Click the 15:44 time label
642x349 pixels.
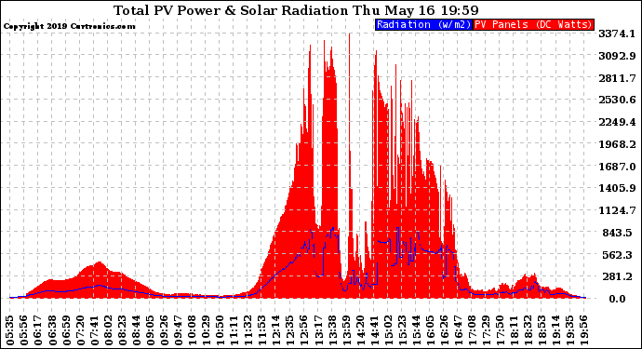[x=416, y=330]
